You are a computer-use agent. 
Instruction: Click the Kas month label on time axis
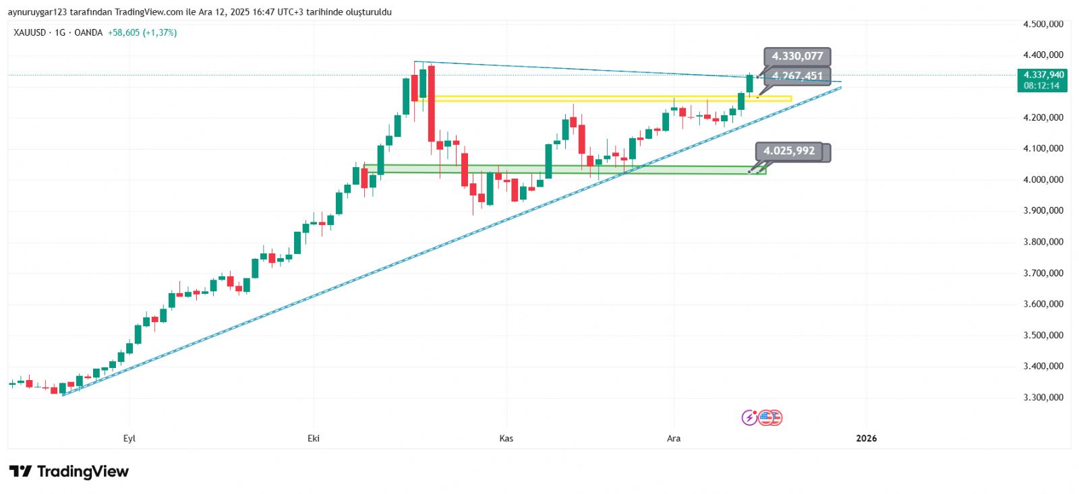(x=506, y=439)
